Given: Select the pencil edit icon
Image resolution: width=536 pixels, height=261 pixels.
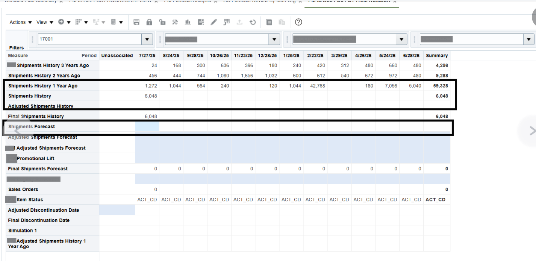Looking at the screenshot, I should point(213,22).
